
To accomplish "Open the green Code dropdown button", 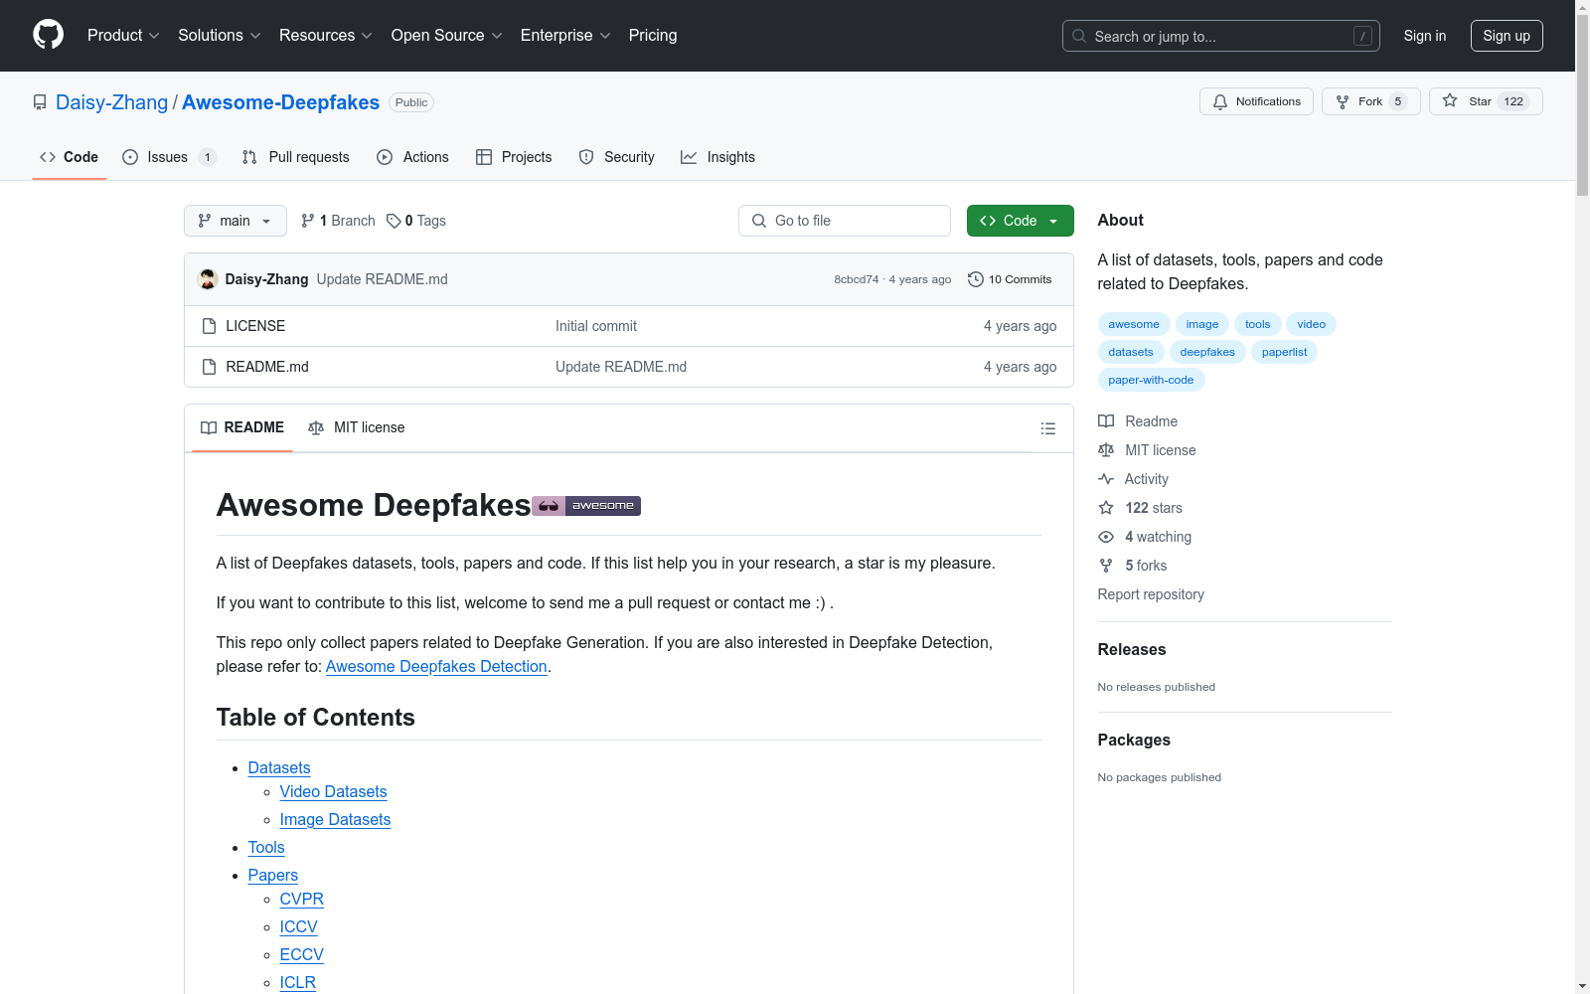I will click(x=1020, y=221).
